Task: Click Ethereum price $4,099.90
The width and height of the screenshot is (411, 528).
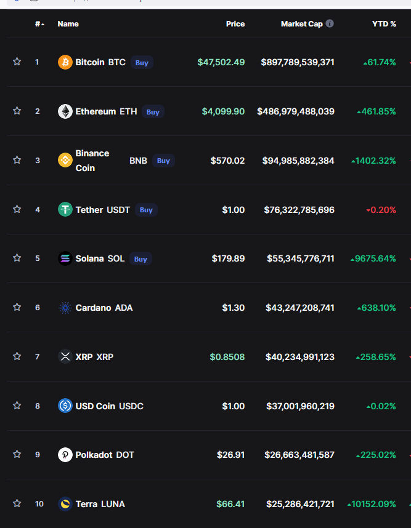Action: pos(223,111)
